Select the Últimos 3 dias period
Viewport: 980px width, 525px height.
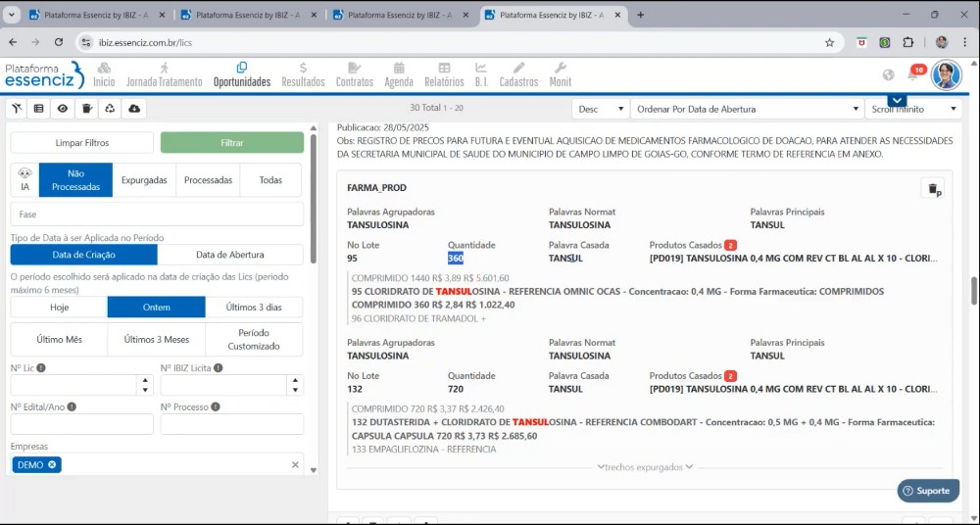(x=254, y=307)
